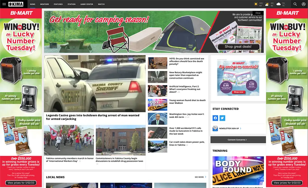Open Legends Casino lockdown headline
The width and height of the screenshot is (308, 188).
pos(93,117)
